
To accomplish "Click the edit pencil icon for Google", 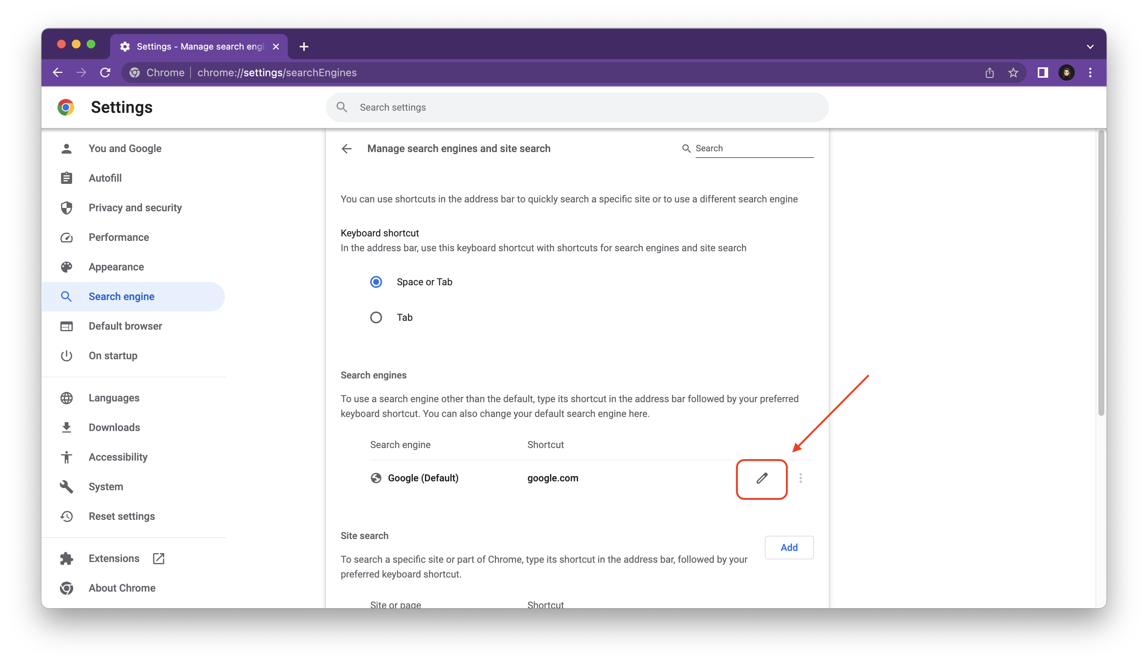I will (762, 478).
